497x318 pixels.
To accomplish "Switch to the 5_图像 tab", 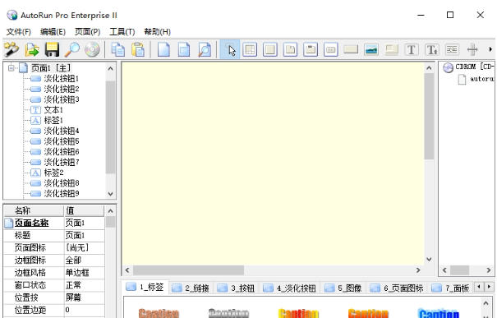I will point(343,288).
